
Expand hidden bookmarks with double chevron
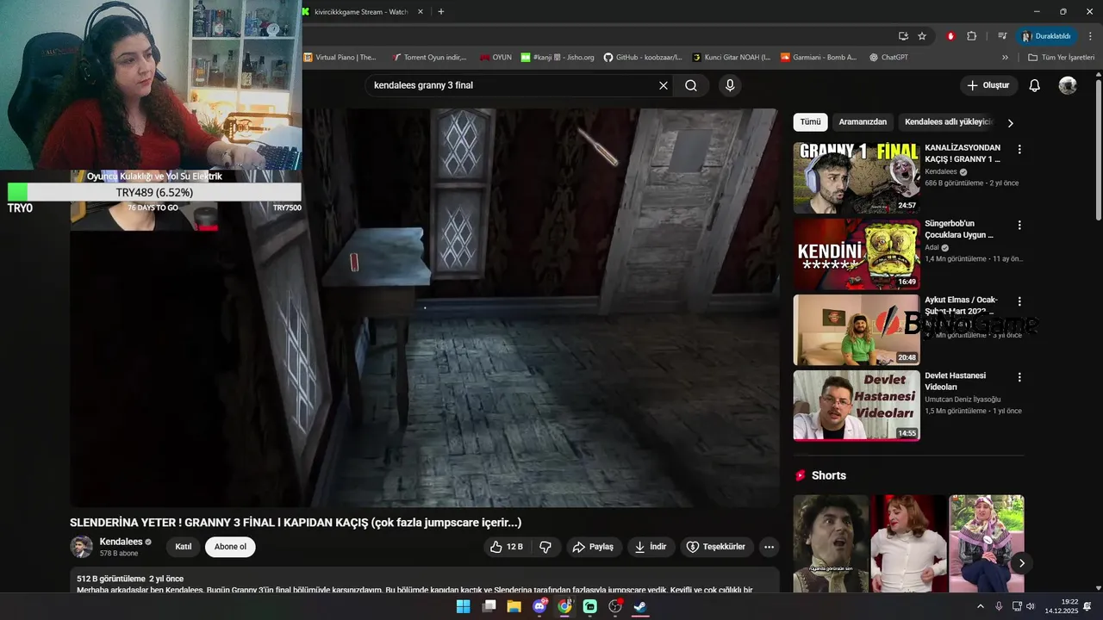pos(1005,58)
